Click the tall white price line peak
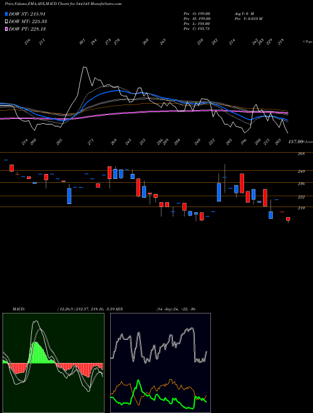The width and height of the screenshot is (313, 413). (85, 68)
